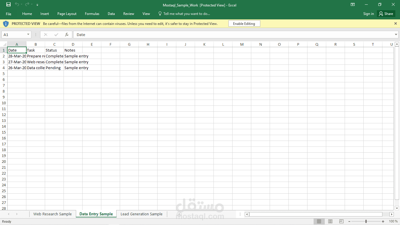Click the zoom slider handle
The image size is (400, 225).
pyautogui.click(x=366, y=221)
